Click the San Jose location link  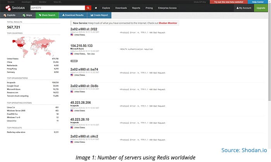coord(91,54)
